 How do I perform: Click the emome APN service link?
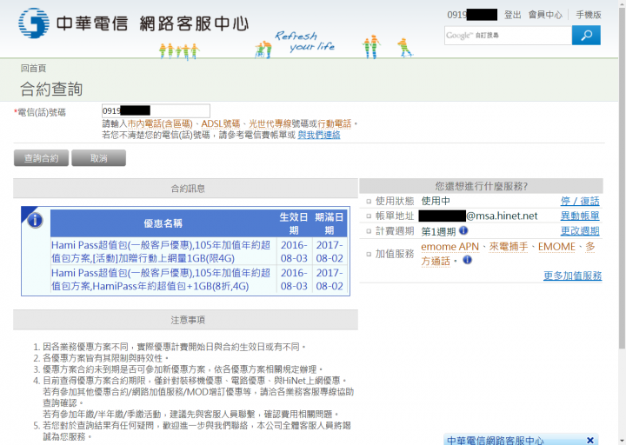coord(450,247)
